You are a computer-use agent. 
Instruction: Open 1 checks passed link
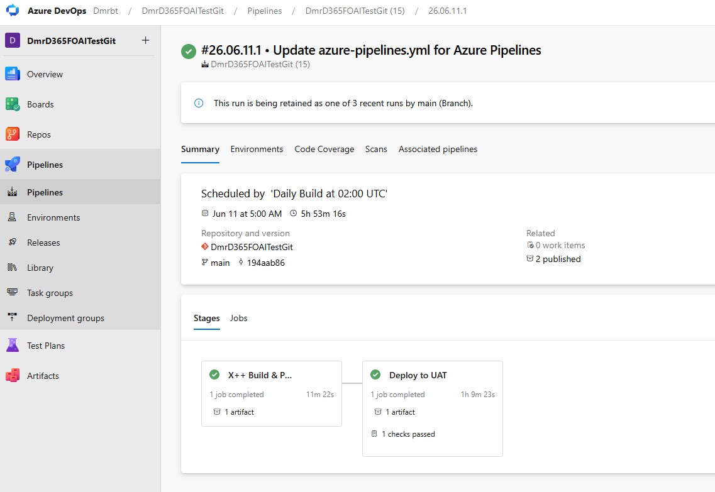coord(408,434)
